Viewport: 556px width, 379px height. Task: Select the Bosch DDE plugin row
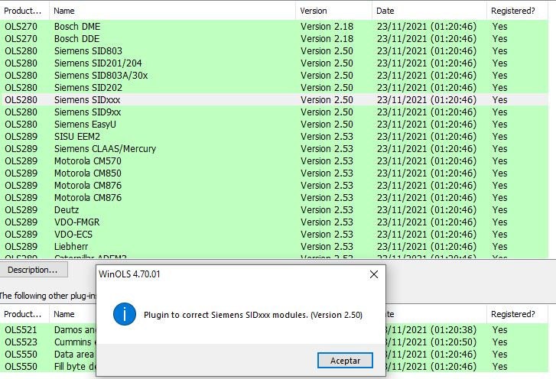(274, 39)
